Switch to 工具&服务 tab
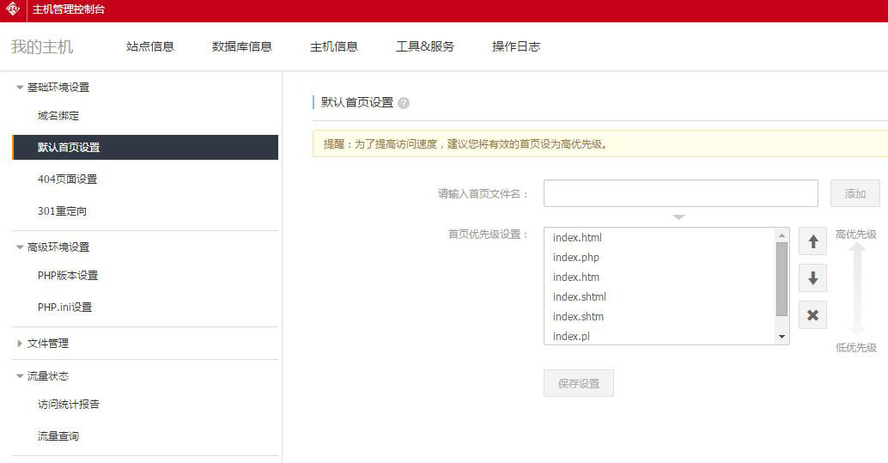The image size is (888, 463). click(x=425, y=46)
